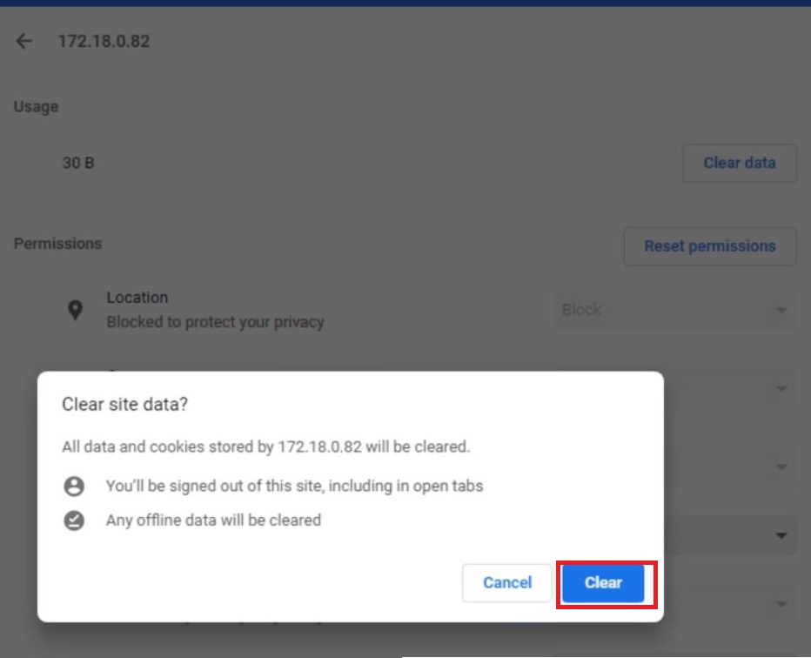Click the account icon beside the sign-out notice
811x658 pixels.
[74, 487]
